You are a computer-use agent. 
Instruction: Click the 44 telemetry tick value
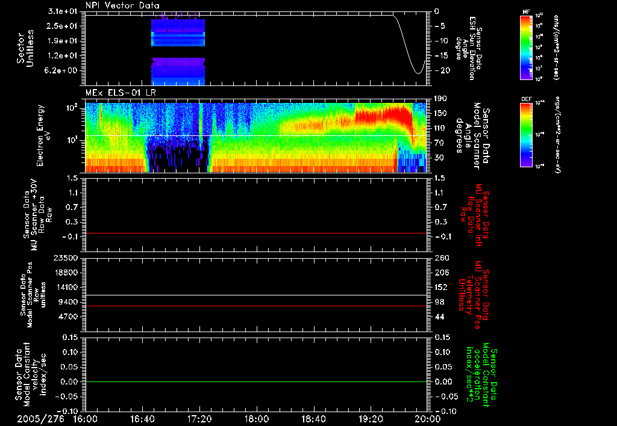coord(439,316)
